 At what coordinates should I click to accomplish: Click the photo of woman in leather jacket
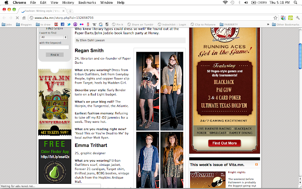click(172, 160)
